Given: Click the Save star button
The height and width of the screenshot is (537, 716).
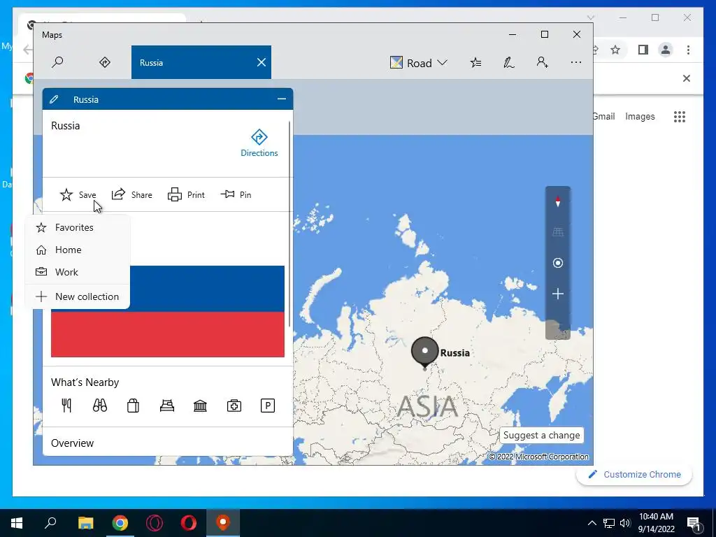Looking at the screenshot, I should point(78,195).
